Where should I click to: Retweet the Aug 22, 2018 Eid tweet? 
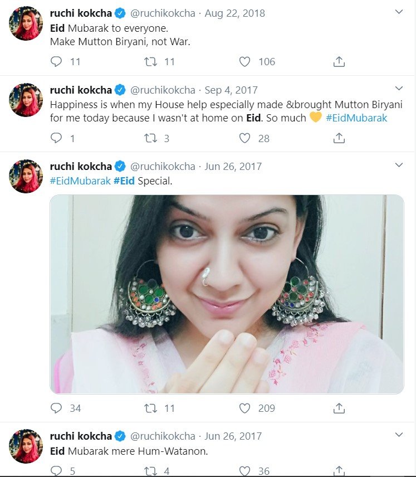click(150, 62)
